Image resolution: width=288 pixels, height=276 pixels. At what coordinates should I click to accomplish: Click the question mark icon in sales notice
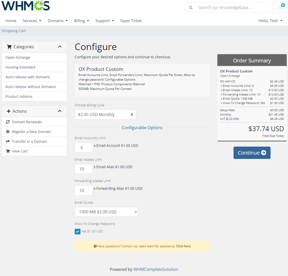pyautogui.click(x=95, y=246)
